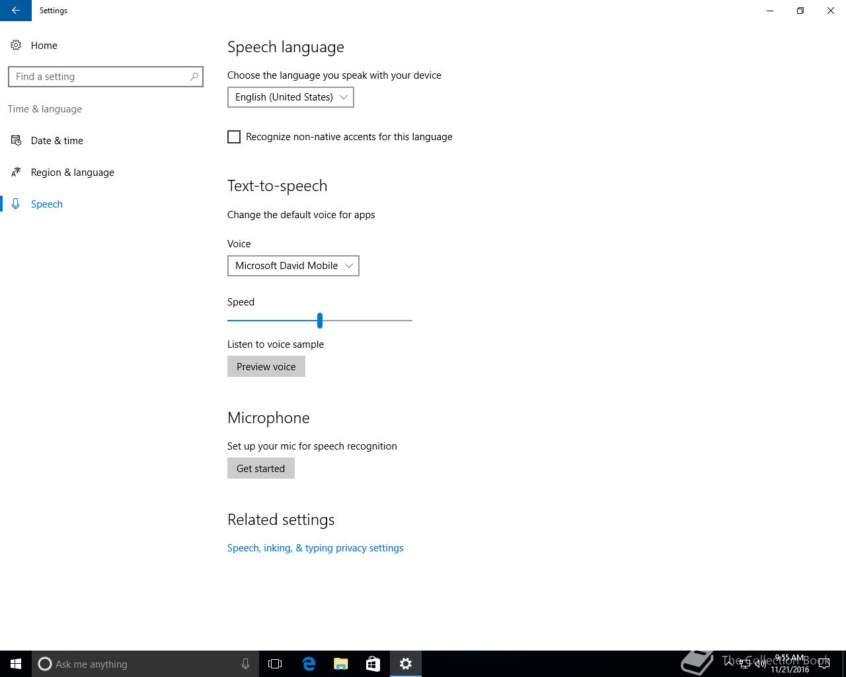Screen dimensions: 846x677
Task: Click the Region & language icon
Action: [x=16, y=172]
